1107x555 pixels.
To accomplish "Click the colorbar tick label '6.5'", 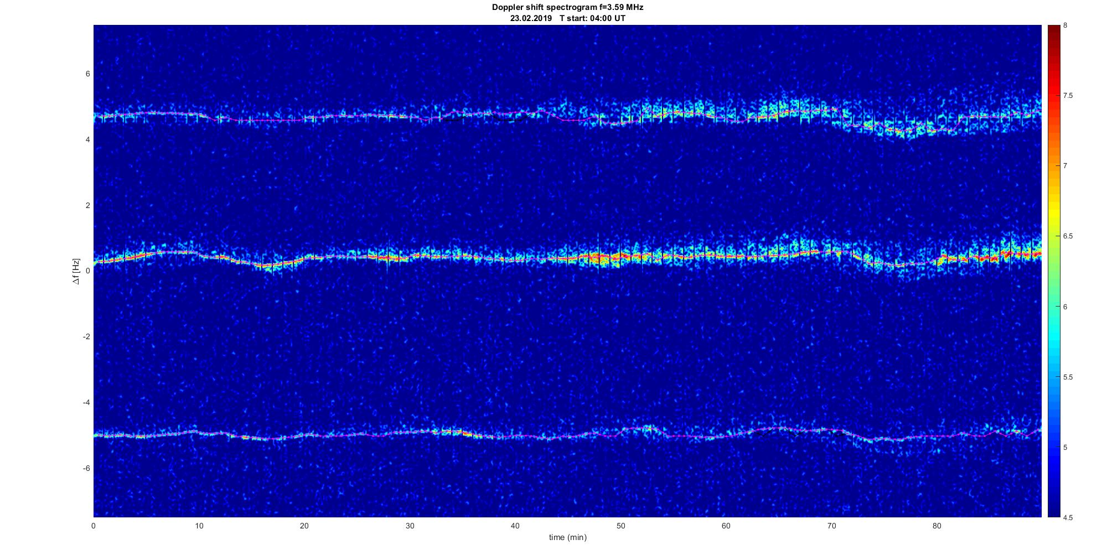I will (x=1068, y=236).
